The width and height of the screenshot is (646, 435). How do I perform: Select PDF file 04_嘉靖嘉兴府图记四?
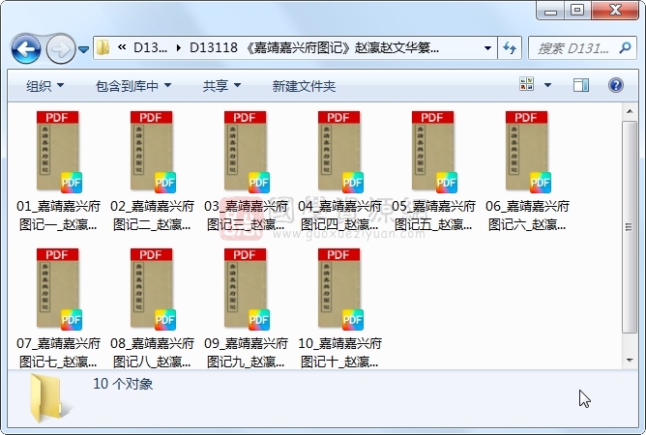coord(340,152)
